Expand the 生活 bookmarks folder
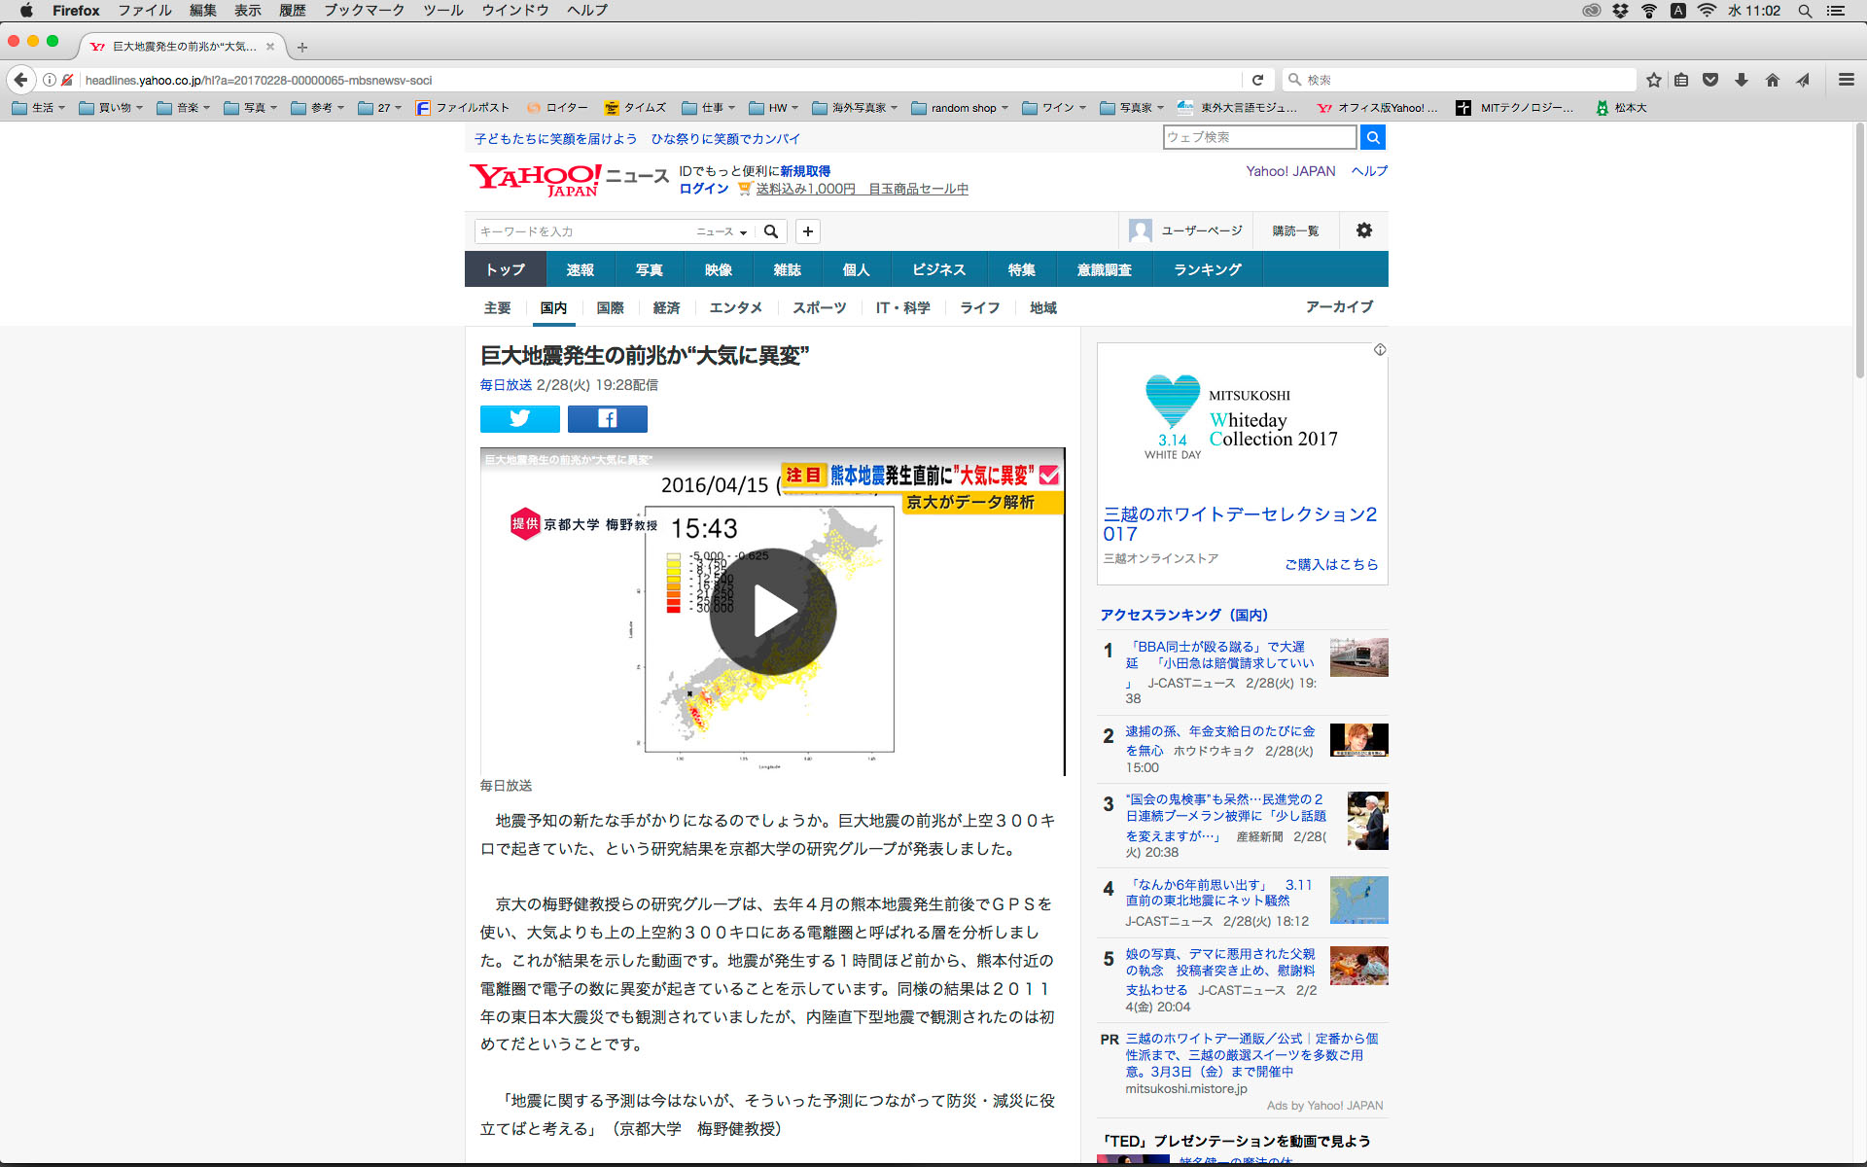This screenshot has width=1867, height=1167. tap(39, 108)
